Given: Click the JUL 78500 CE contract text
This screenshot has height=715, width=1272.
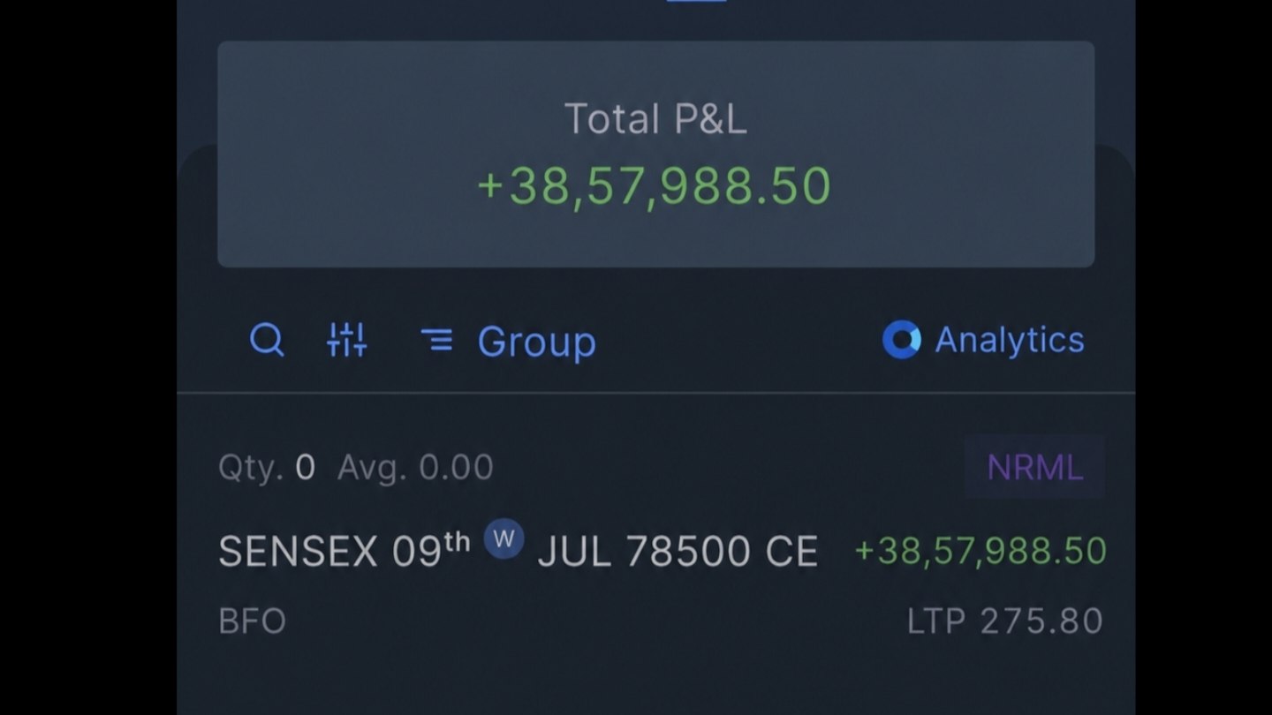Looking at the screenshot, I should pyautogui.click(x=678, y=552).
